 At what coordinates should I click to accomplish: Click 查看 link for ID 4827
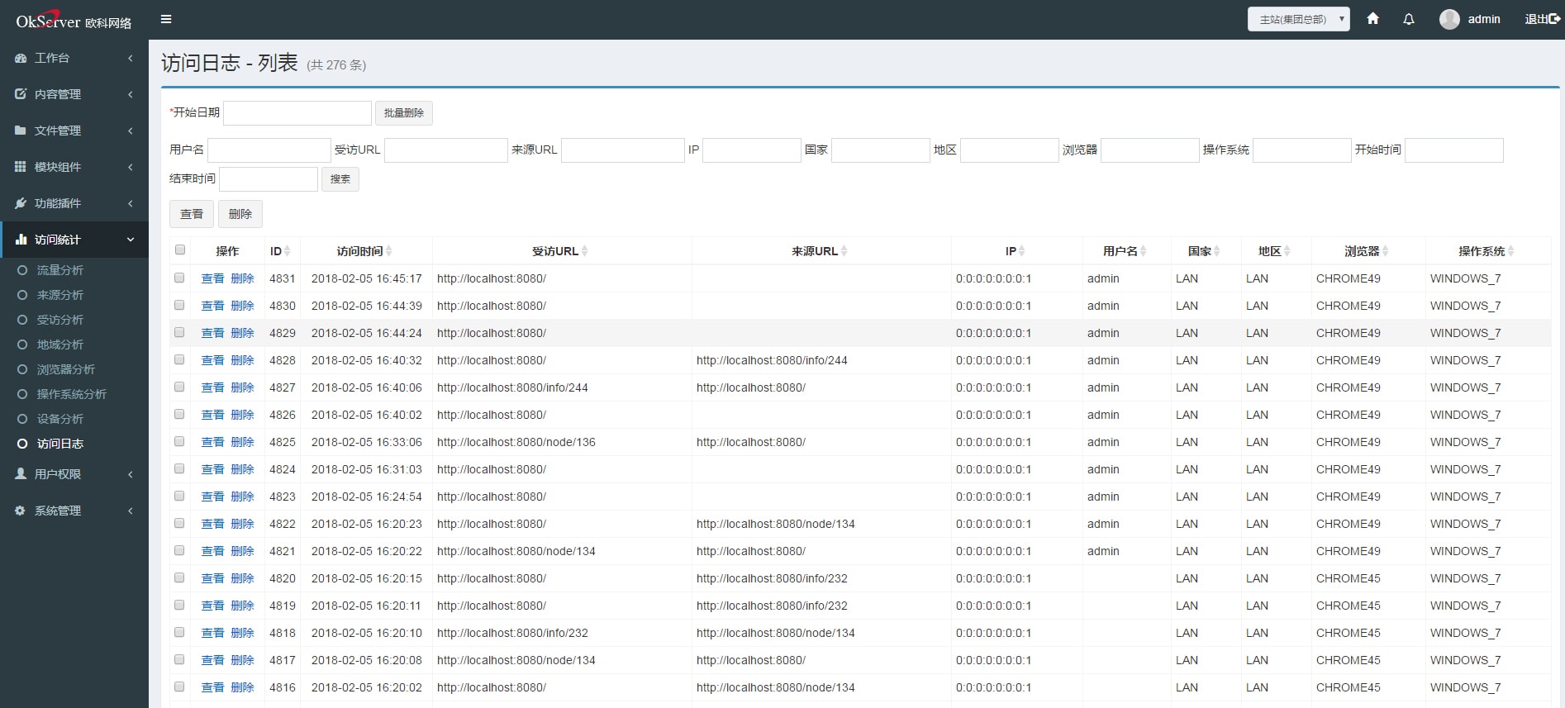coord(212,387)
